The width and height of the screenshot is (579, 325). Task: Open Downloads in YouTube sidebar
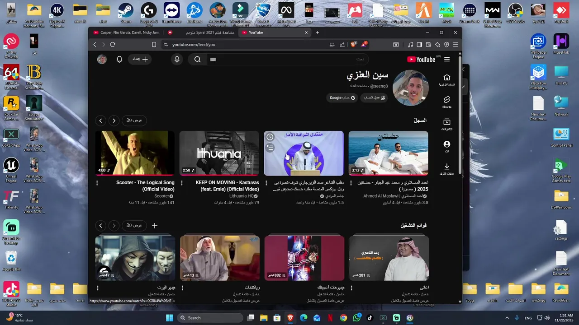447,169
